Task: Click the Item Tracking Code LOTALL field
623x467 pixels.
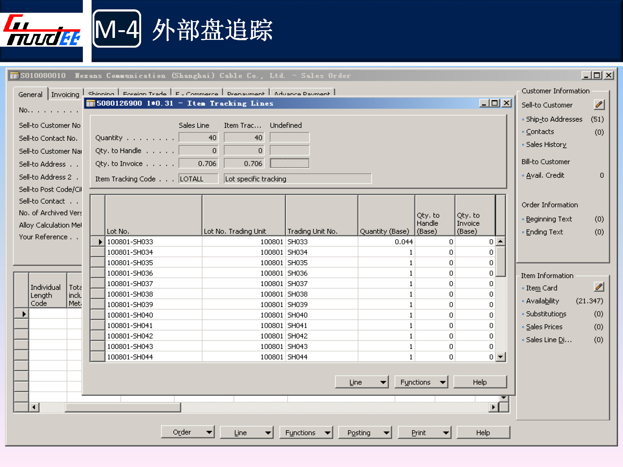Action: 198,179
